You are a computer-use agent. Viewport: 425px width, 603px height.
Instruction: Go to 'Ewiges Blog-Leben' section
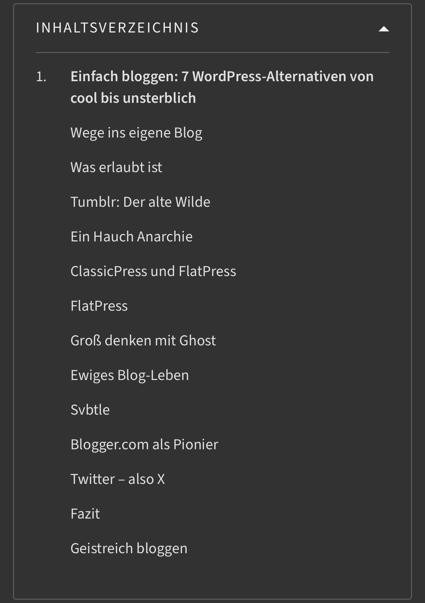(x=129, y=375)
